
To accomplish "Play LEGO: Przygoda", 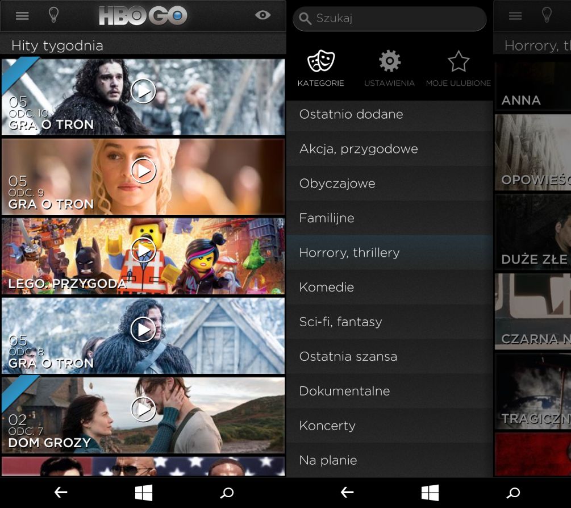I will point(143,250).
